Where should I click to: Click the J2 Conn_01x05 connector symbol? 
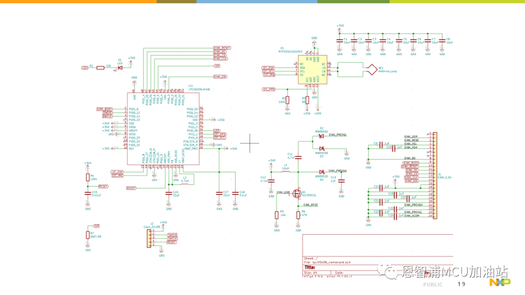pos(149,238)
